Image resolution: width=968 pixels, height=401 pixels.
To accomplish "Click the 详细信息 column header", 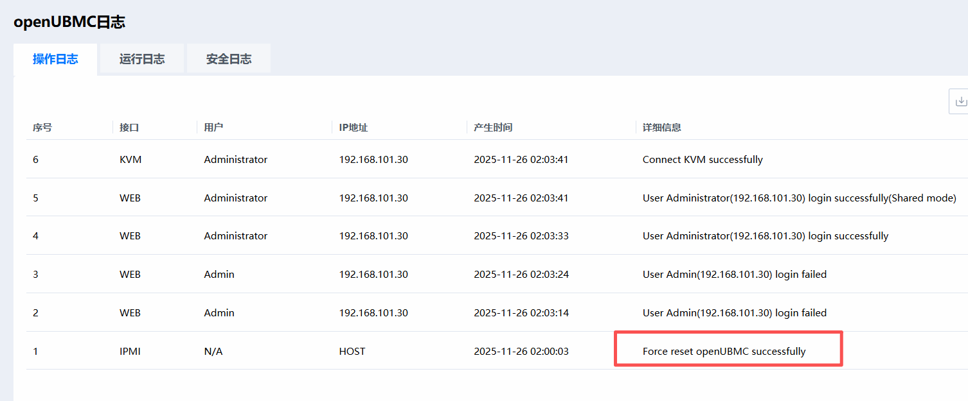I will (662, 128).
